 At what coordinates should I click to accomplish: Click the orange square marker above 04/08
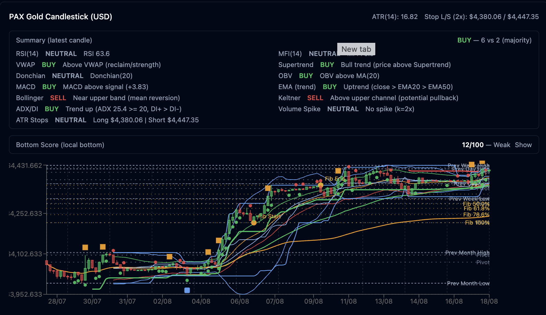(208, 252)
